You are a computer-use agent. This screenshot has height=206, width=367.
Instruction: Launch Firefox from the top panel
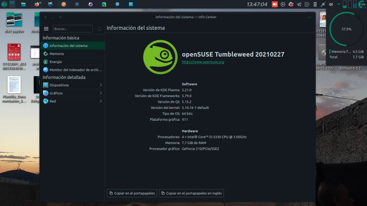(x=37, y=4)
